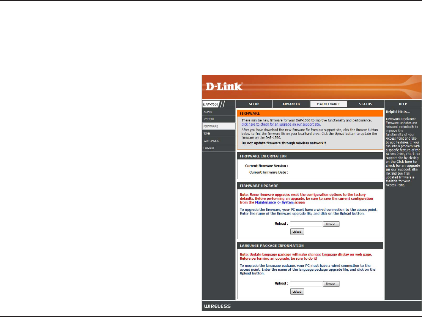Click 'Current Firmware Date :' label
This screenshot has width=422, height=317.
pyautogui.click(x=269, y=172)
